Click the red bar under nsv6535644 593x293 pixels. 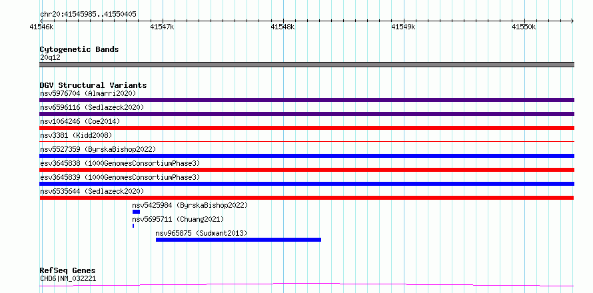[306, 198]
